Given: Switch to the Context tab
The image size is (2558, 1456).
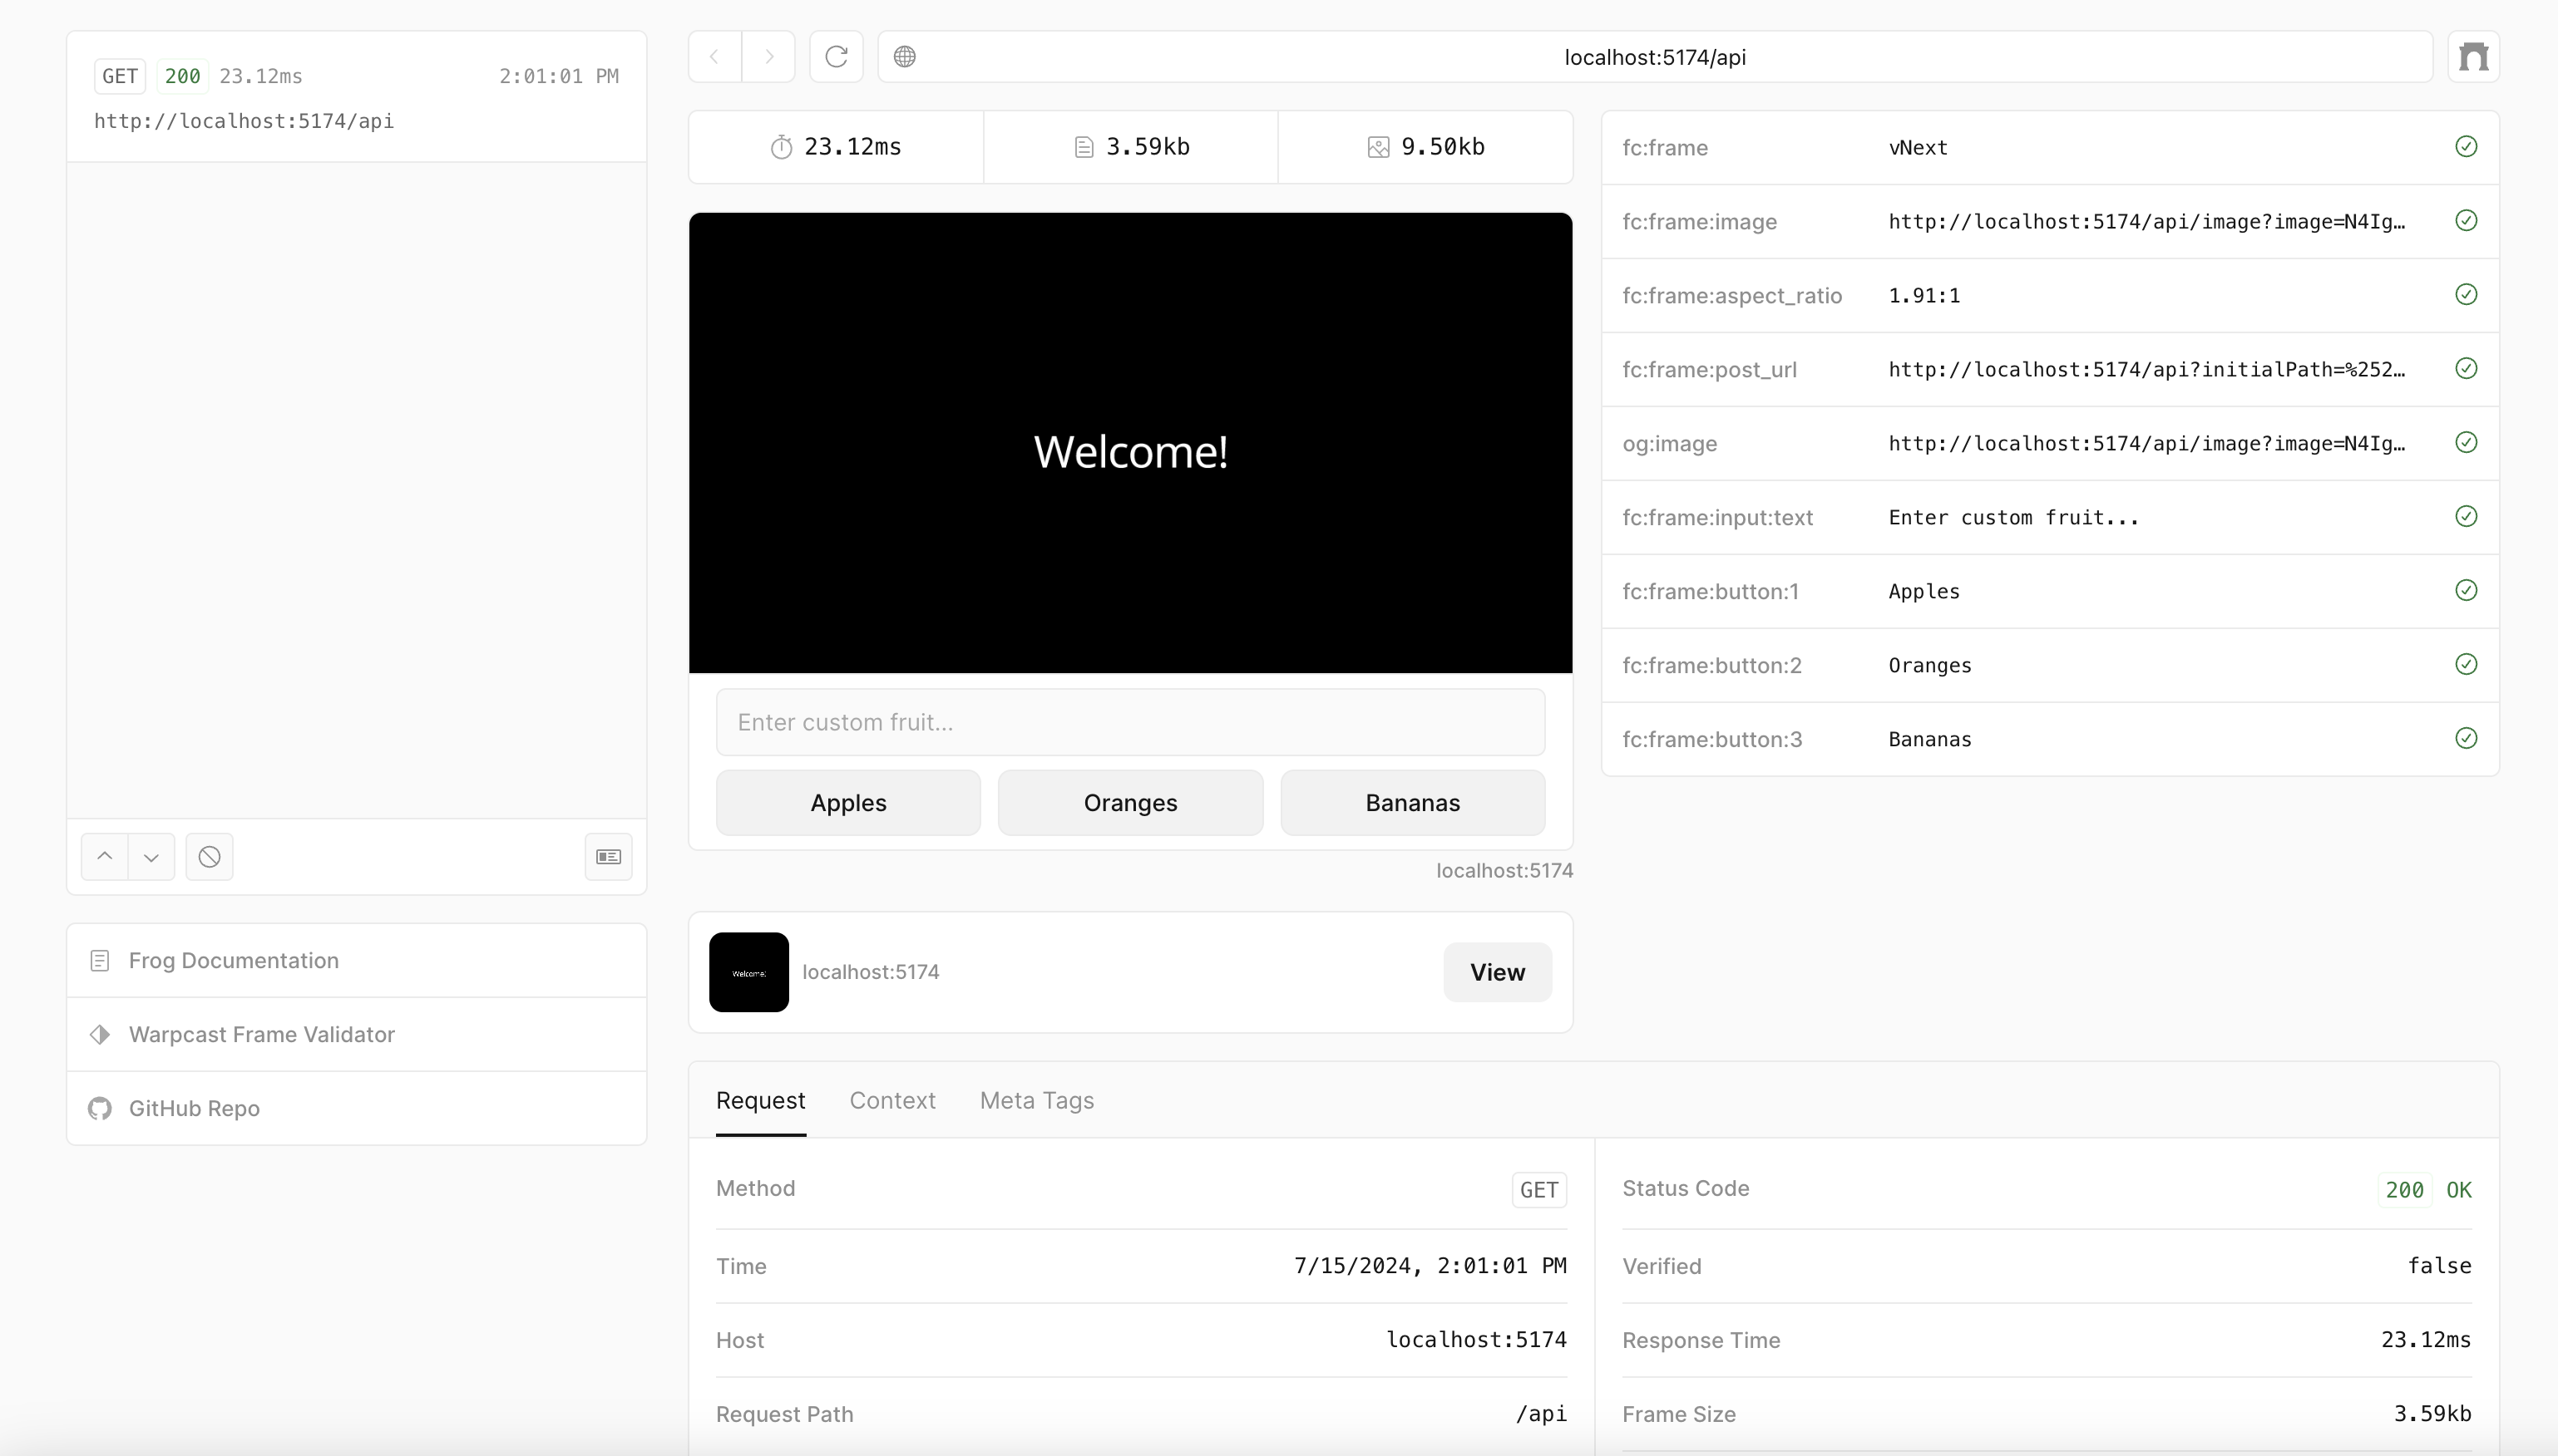Looking at the screenshot, I should coord(892,1100).
